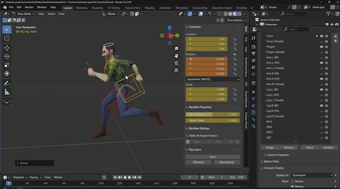Enable Bake All Keyed Frames checkbox
The image size is (340, 189).
coord(187,136)
